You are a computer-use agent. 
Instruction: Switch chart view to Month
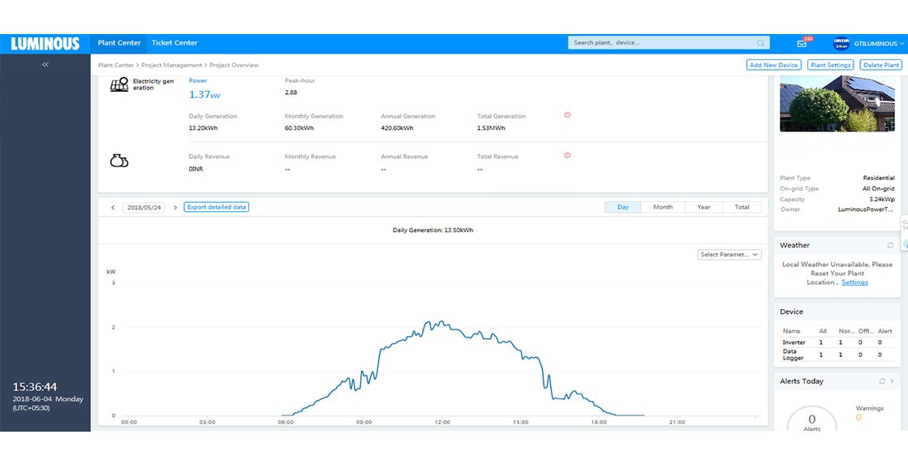tap(663, 207)
